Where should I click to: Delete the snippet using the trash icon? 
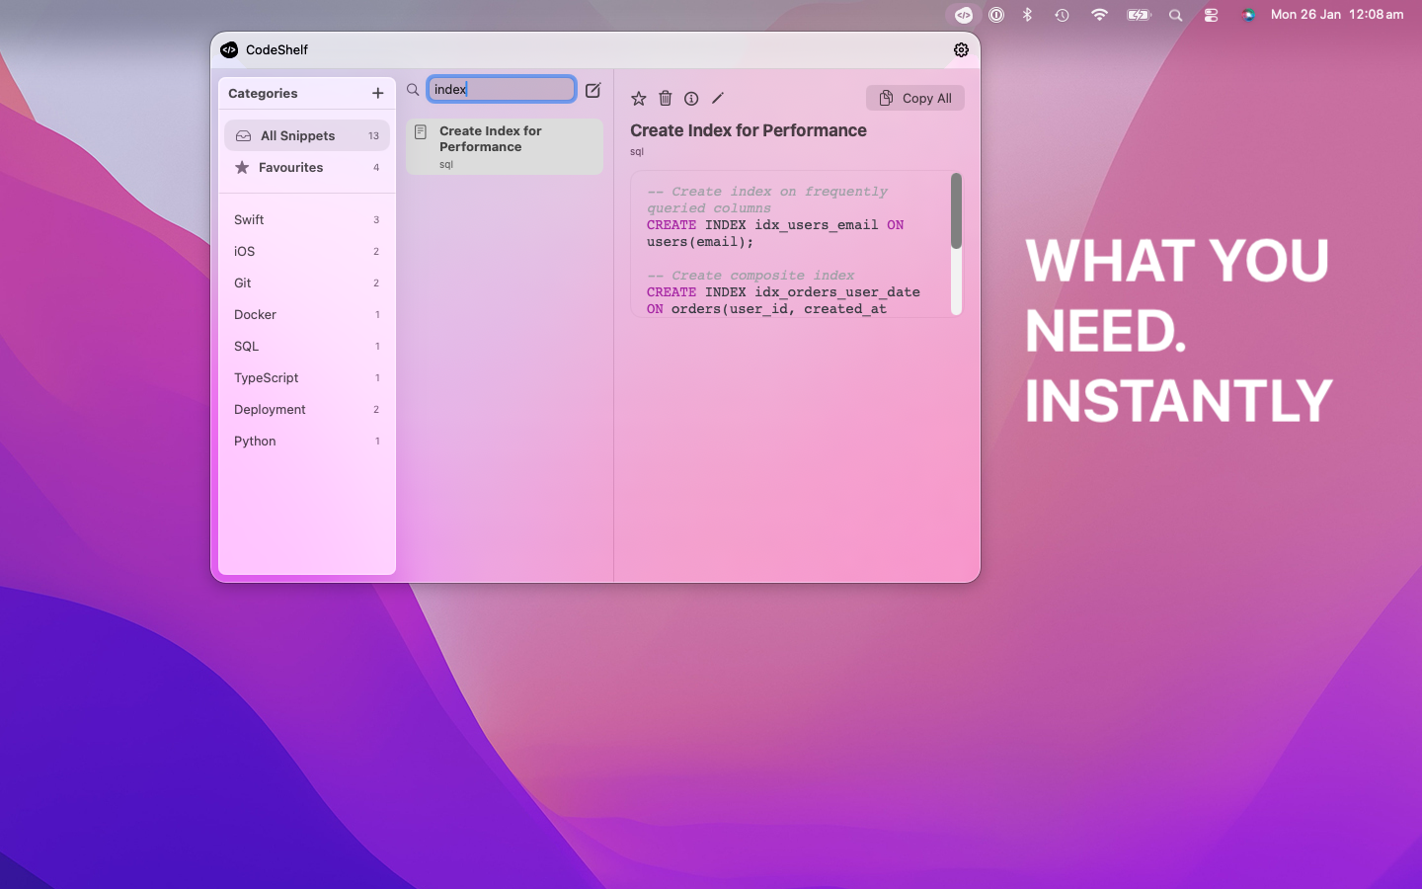coord(665,98)
